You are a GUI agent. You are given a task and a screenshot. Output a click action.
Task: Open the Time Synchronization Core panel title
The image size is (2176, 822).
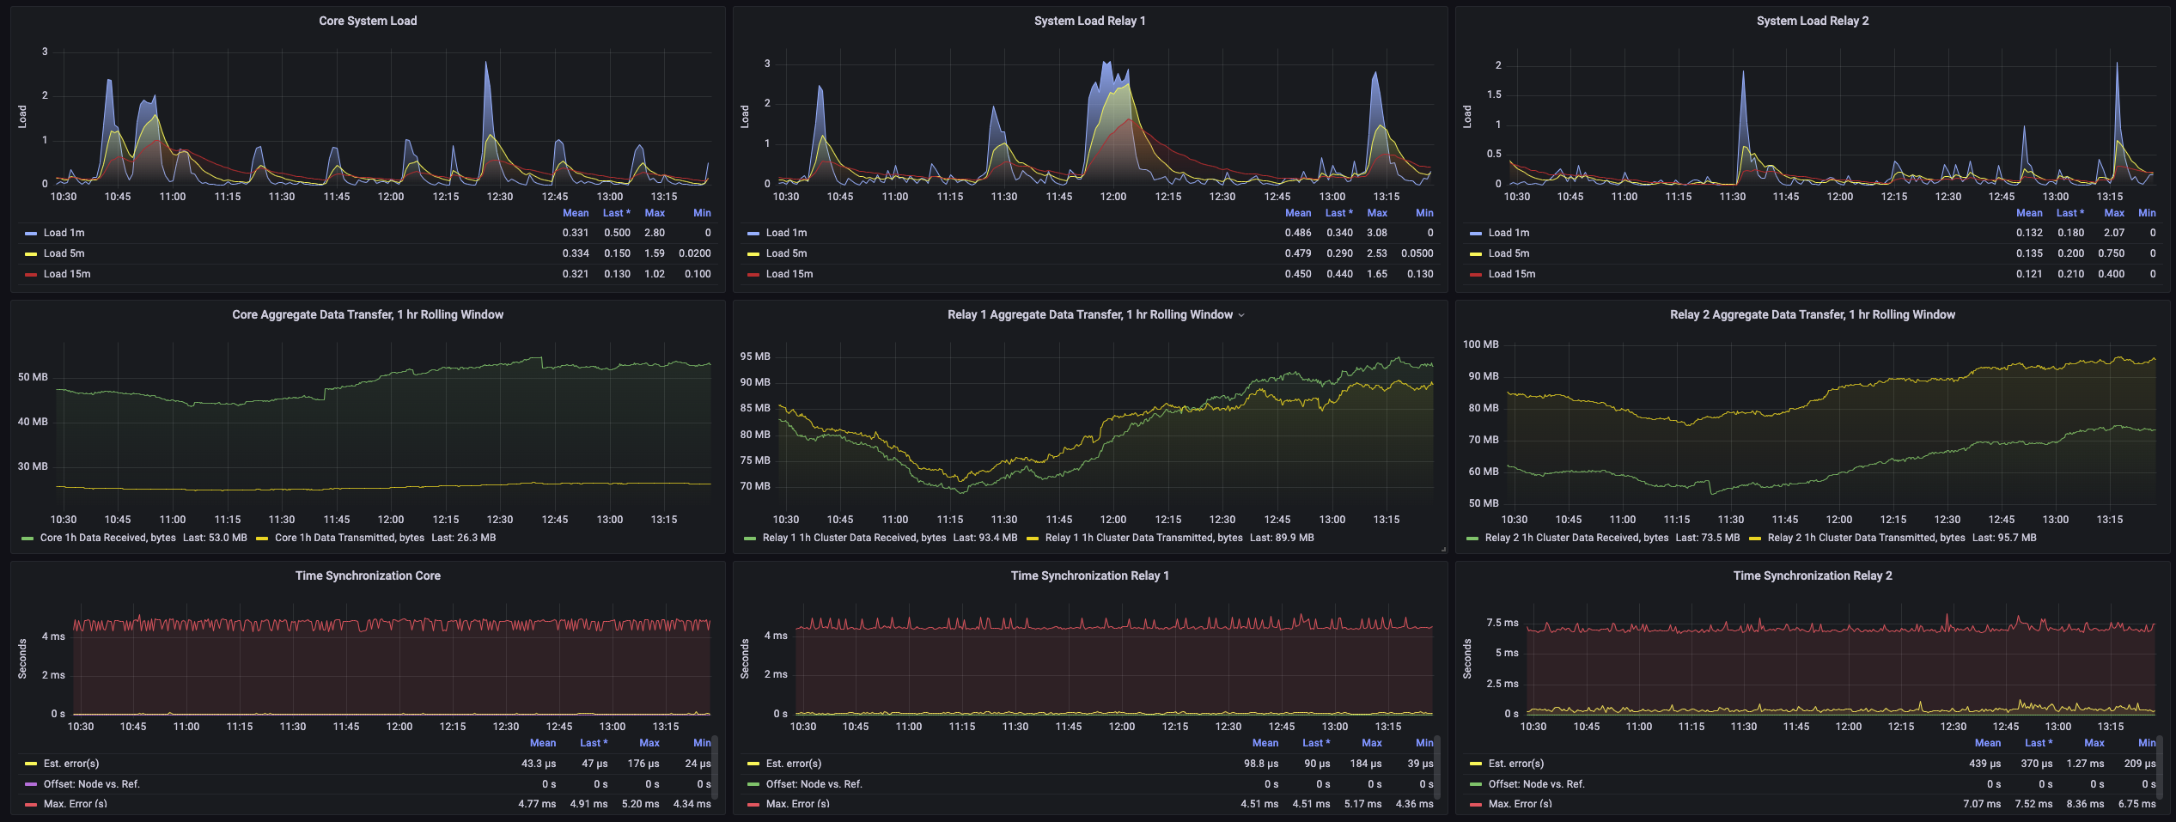click(x=368, y=575)
